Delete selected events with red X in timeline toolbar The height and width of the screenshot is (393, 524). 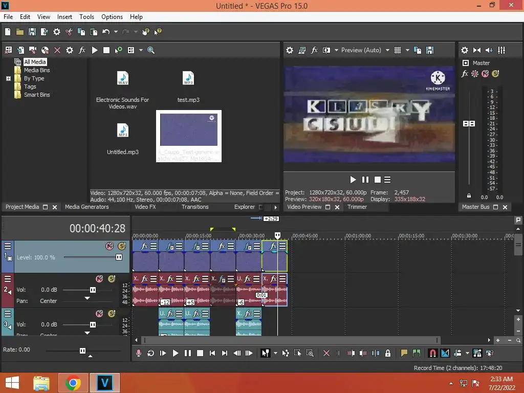(x=326, y=353)
